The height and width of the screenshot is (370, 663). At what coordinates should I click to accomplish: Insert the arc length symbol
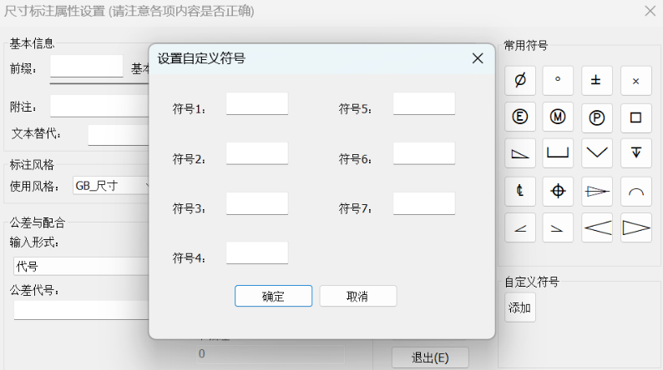tap(635, 191)
